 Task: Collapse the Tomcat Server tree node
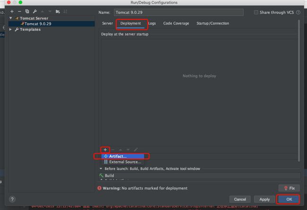pos(11,18)
